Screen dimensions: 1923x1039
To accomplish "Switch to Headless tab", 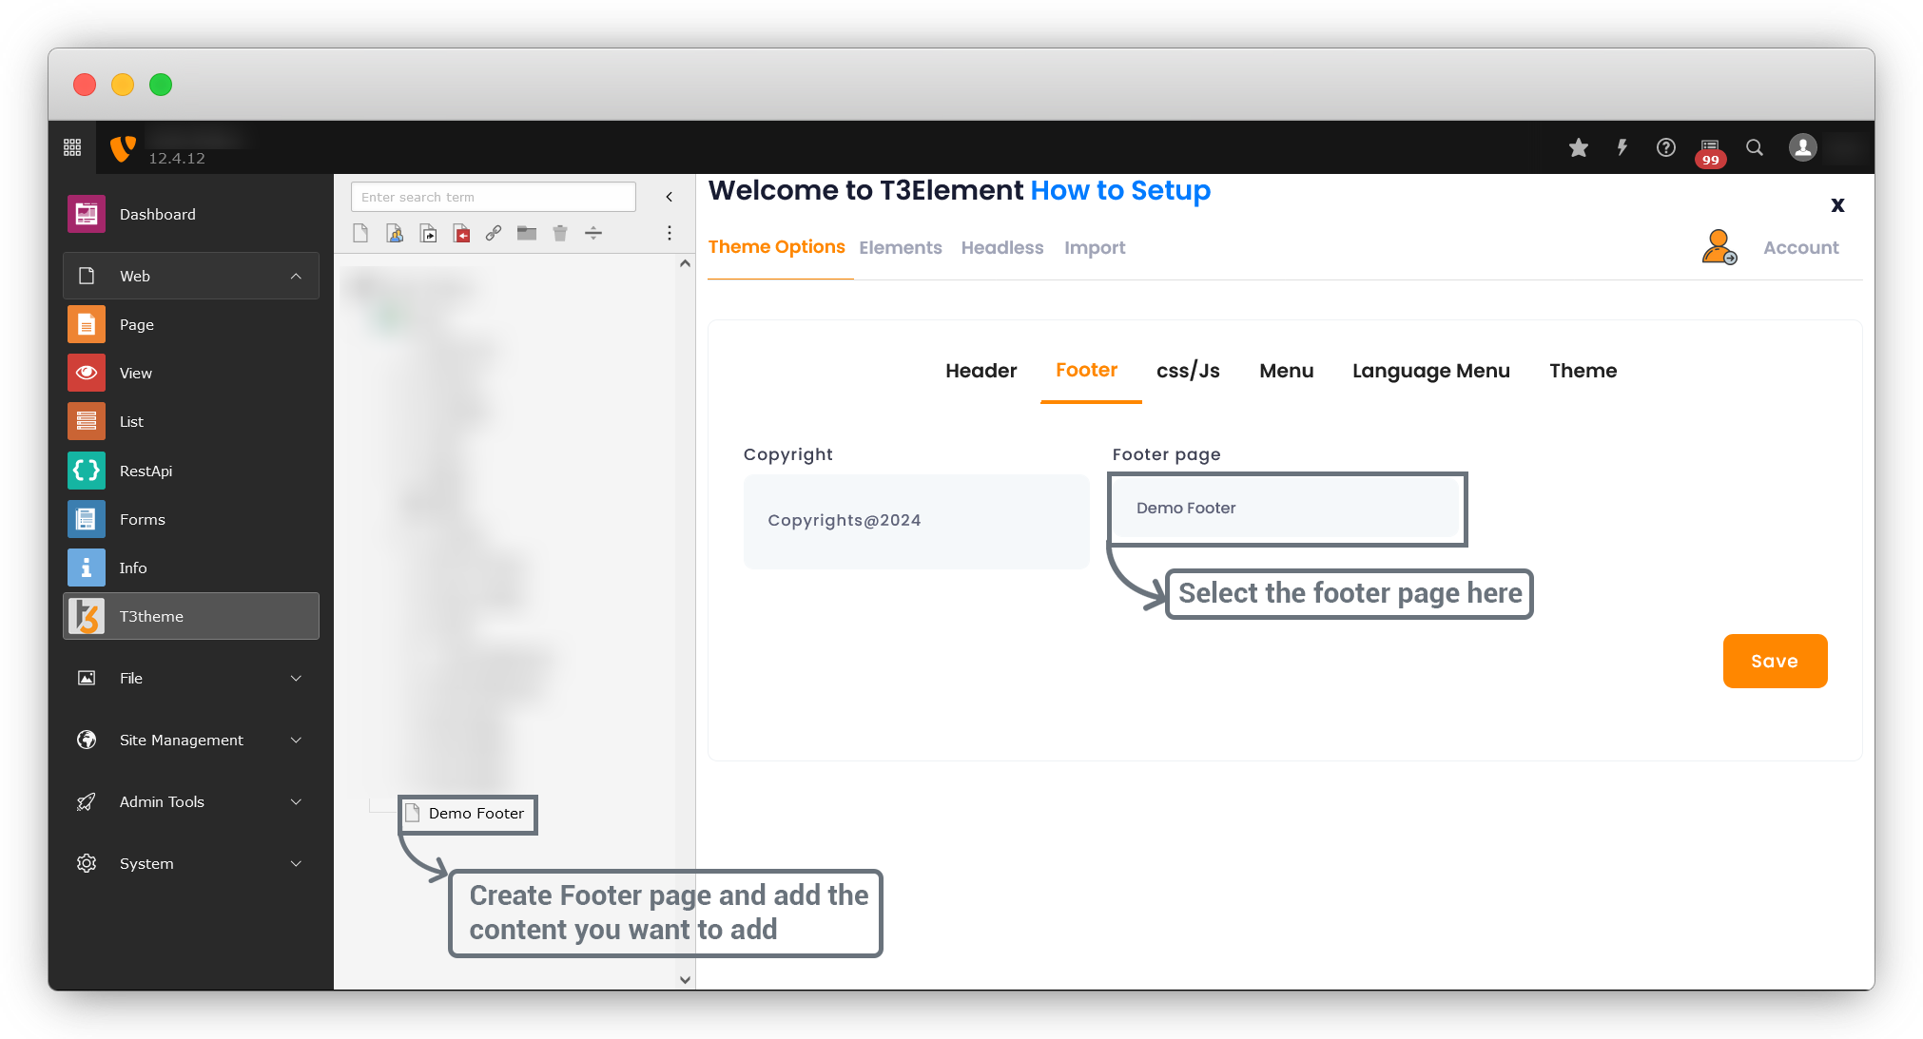I will 1002,248.
